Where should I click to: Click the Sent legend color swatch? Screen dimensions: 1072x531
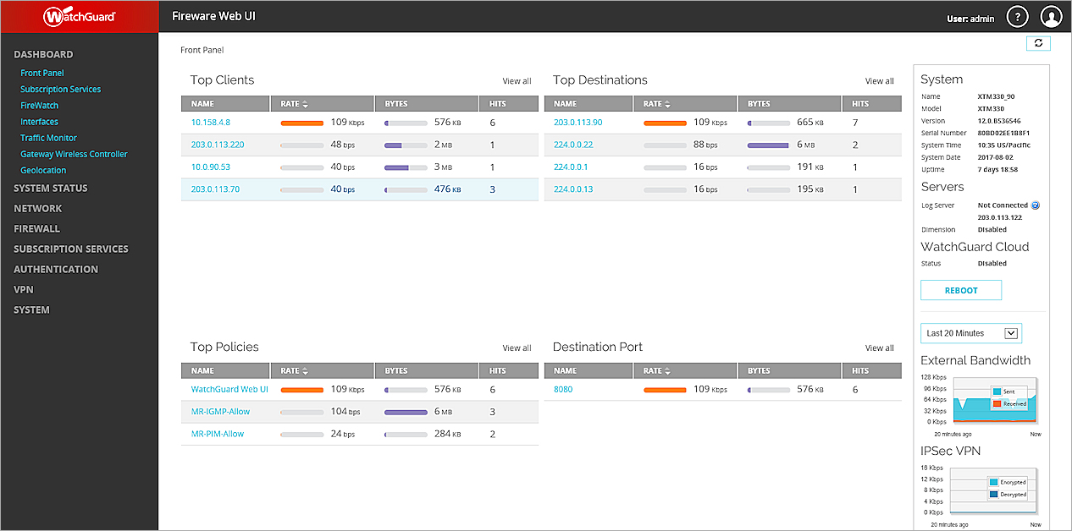(997, 391)
